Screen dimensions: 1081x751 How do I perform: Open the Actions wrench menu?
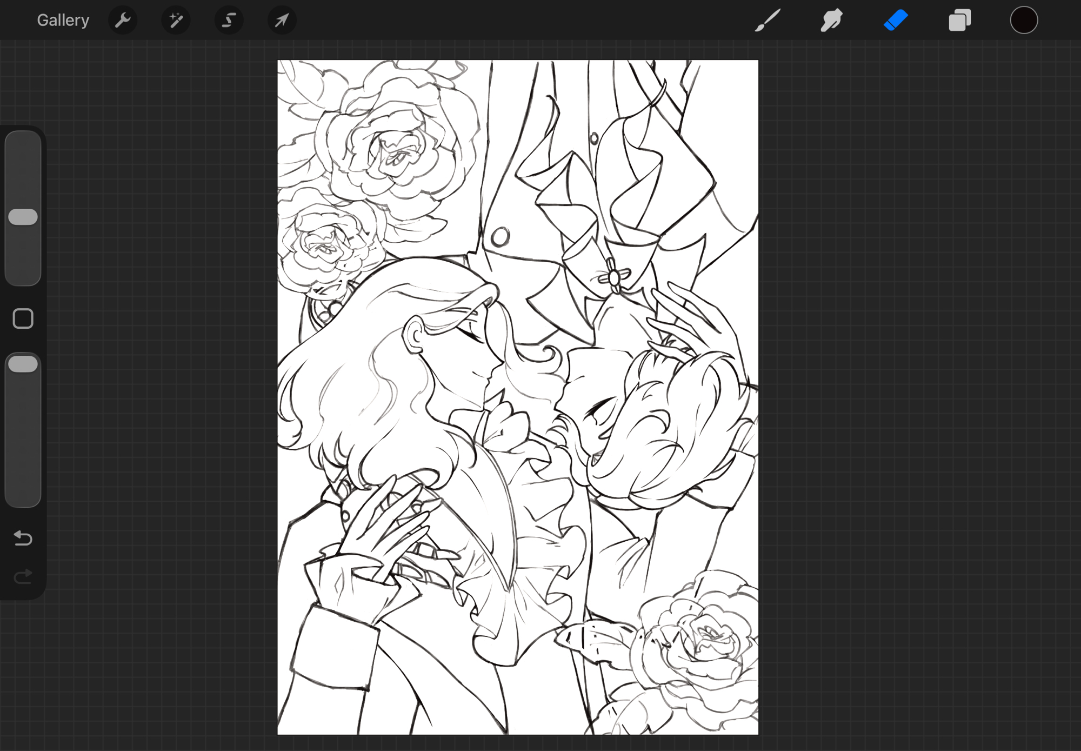123,21
